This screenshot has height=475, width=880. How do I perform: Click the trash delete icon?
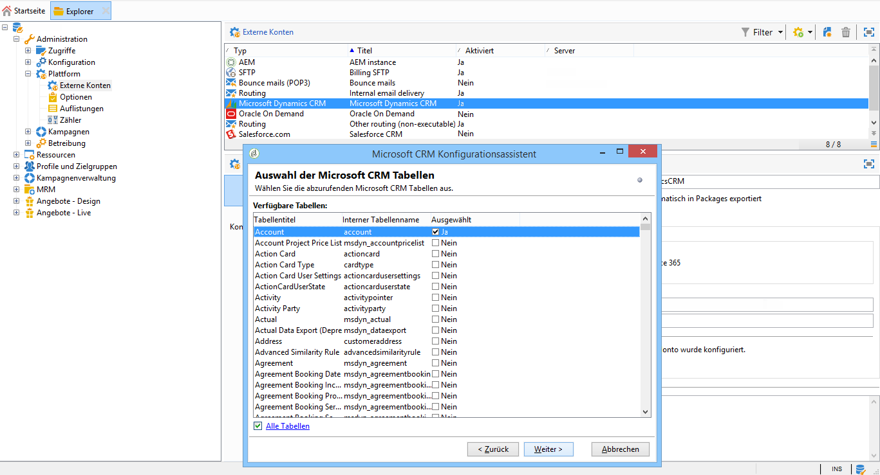[x=846, y=32]
